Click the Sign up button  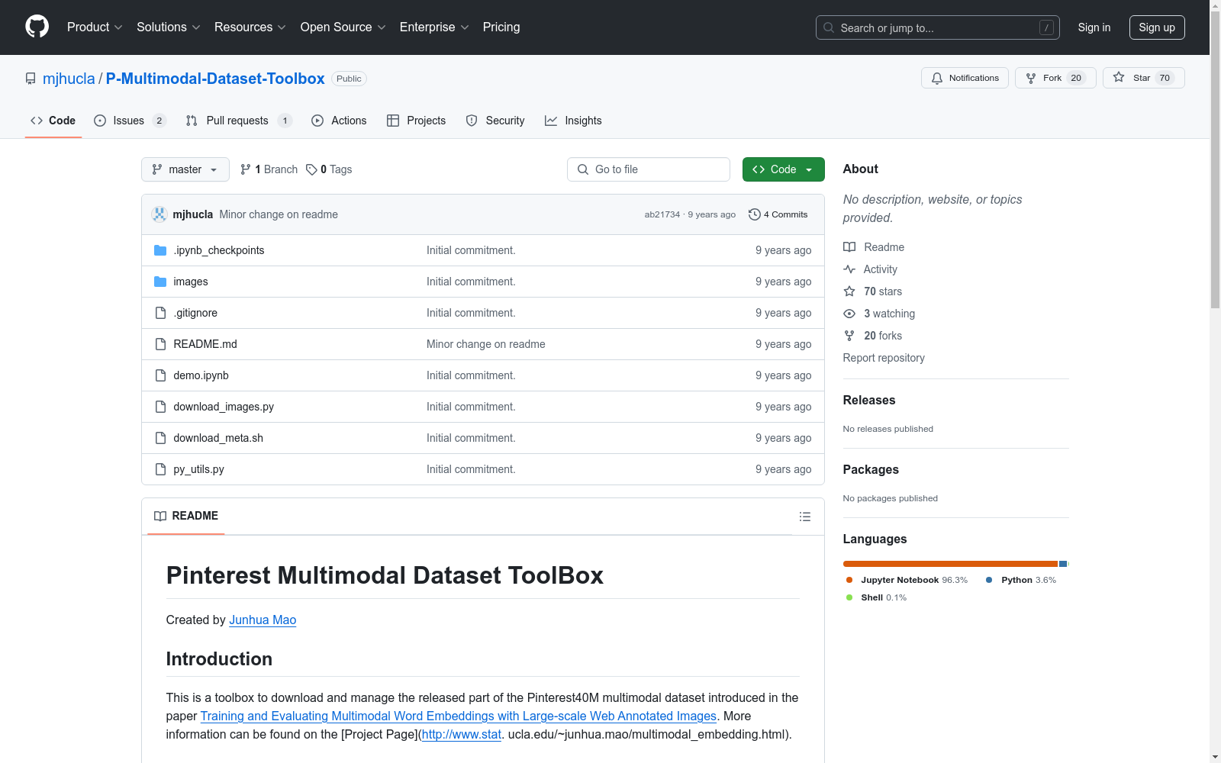[x=1157, y=27]
